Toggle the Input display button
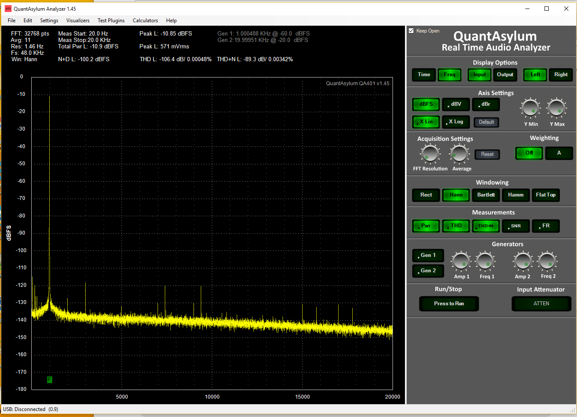The width and height of the screenshot is (577, 417). point(479,74)
